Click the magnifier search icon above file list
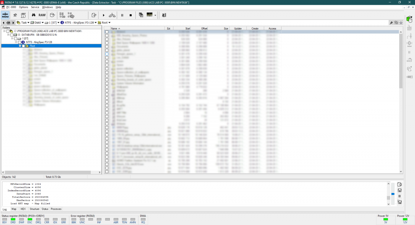This screenshot has height=225, width=415. [x=391, y=23]
